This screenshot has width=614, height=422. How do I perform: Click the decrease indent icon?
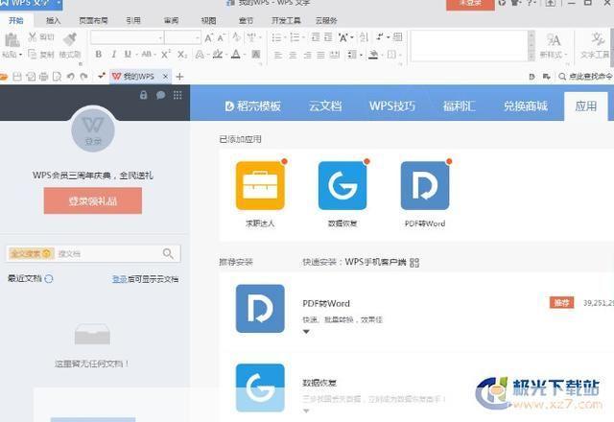[316, 37]
